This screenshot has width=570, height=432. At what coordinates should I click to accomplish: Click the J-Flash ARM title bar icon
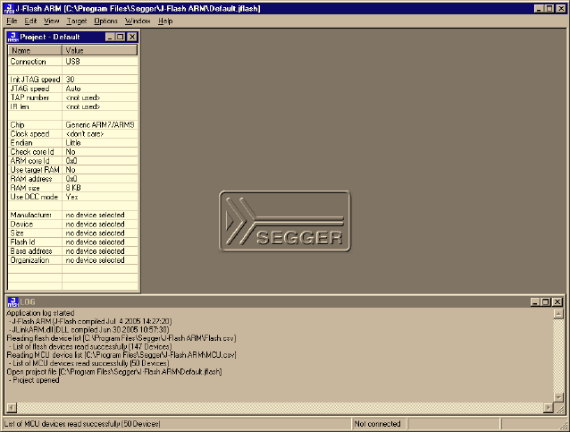pyautogui.click(x=9, y=8)
